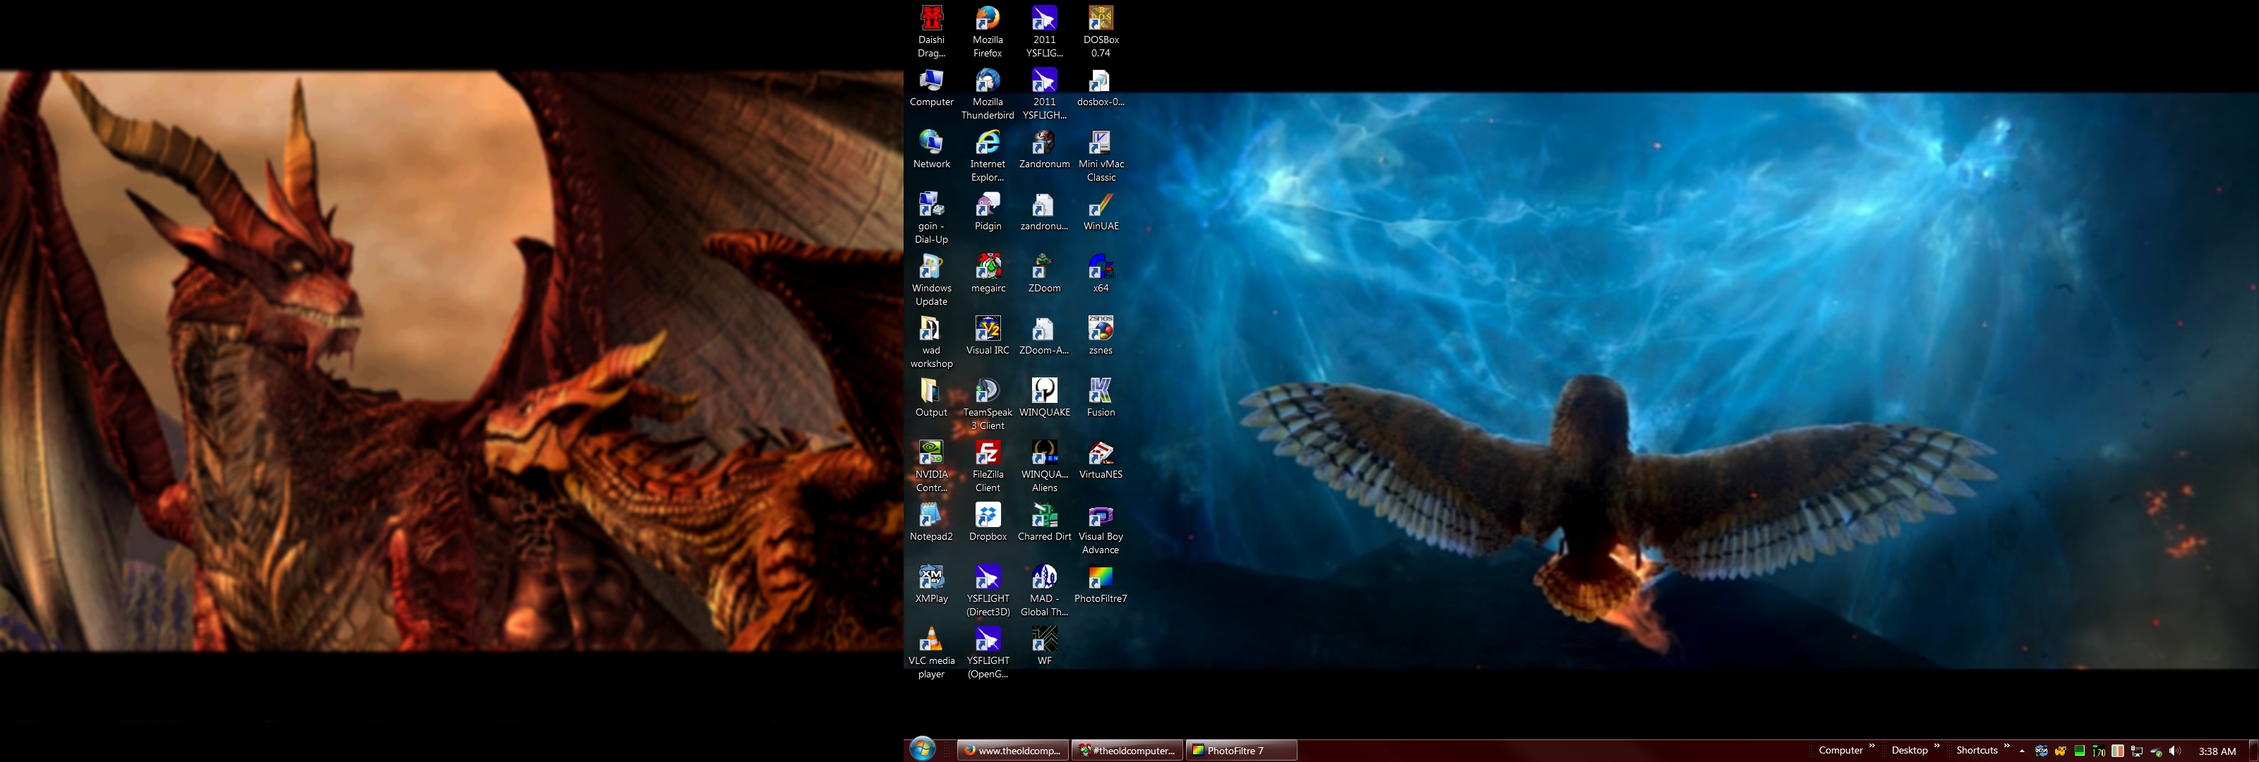Screen dimensions: 2259x762
Task: Switch to www.theoldcomp... Firefox taskbar window
Action: click(1013, 751)
